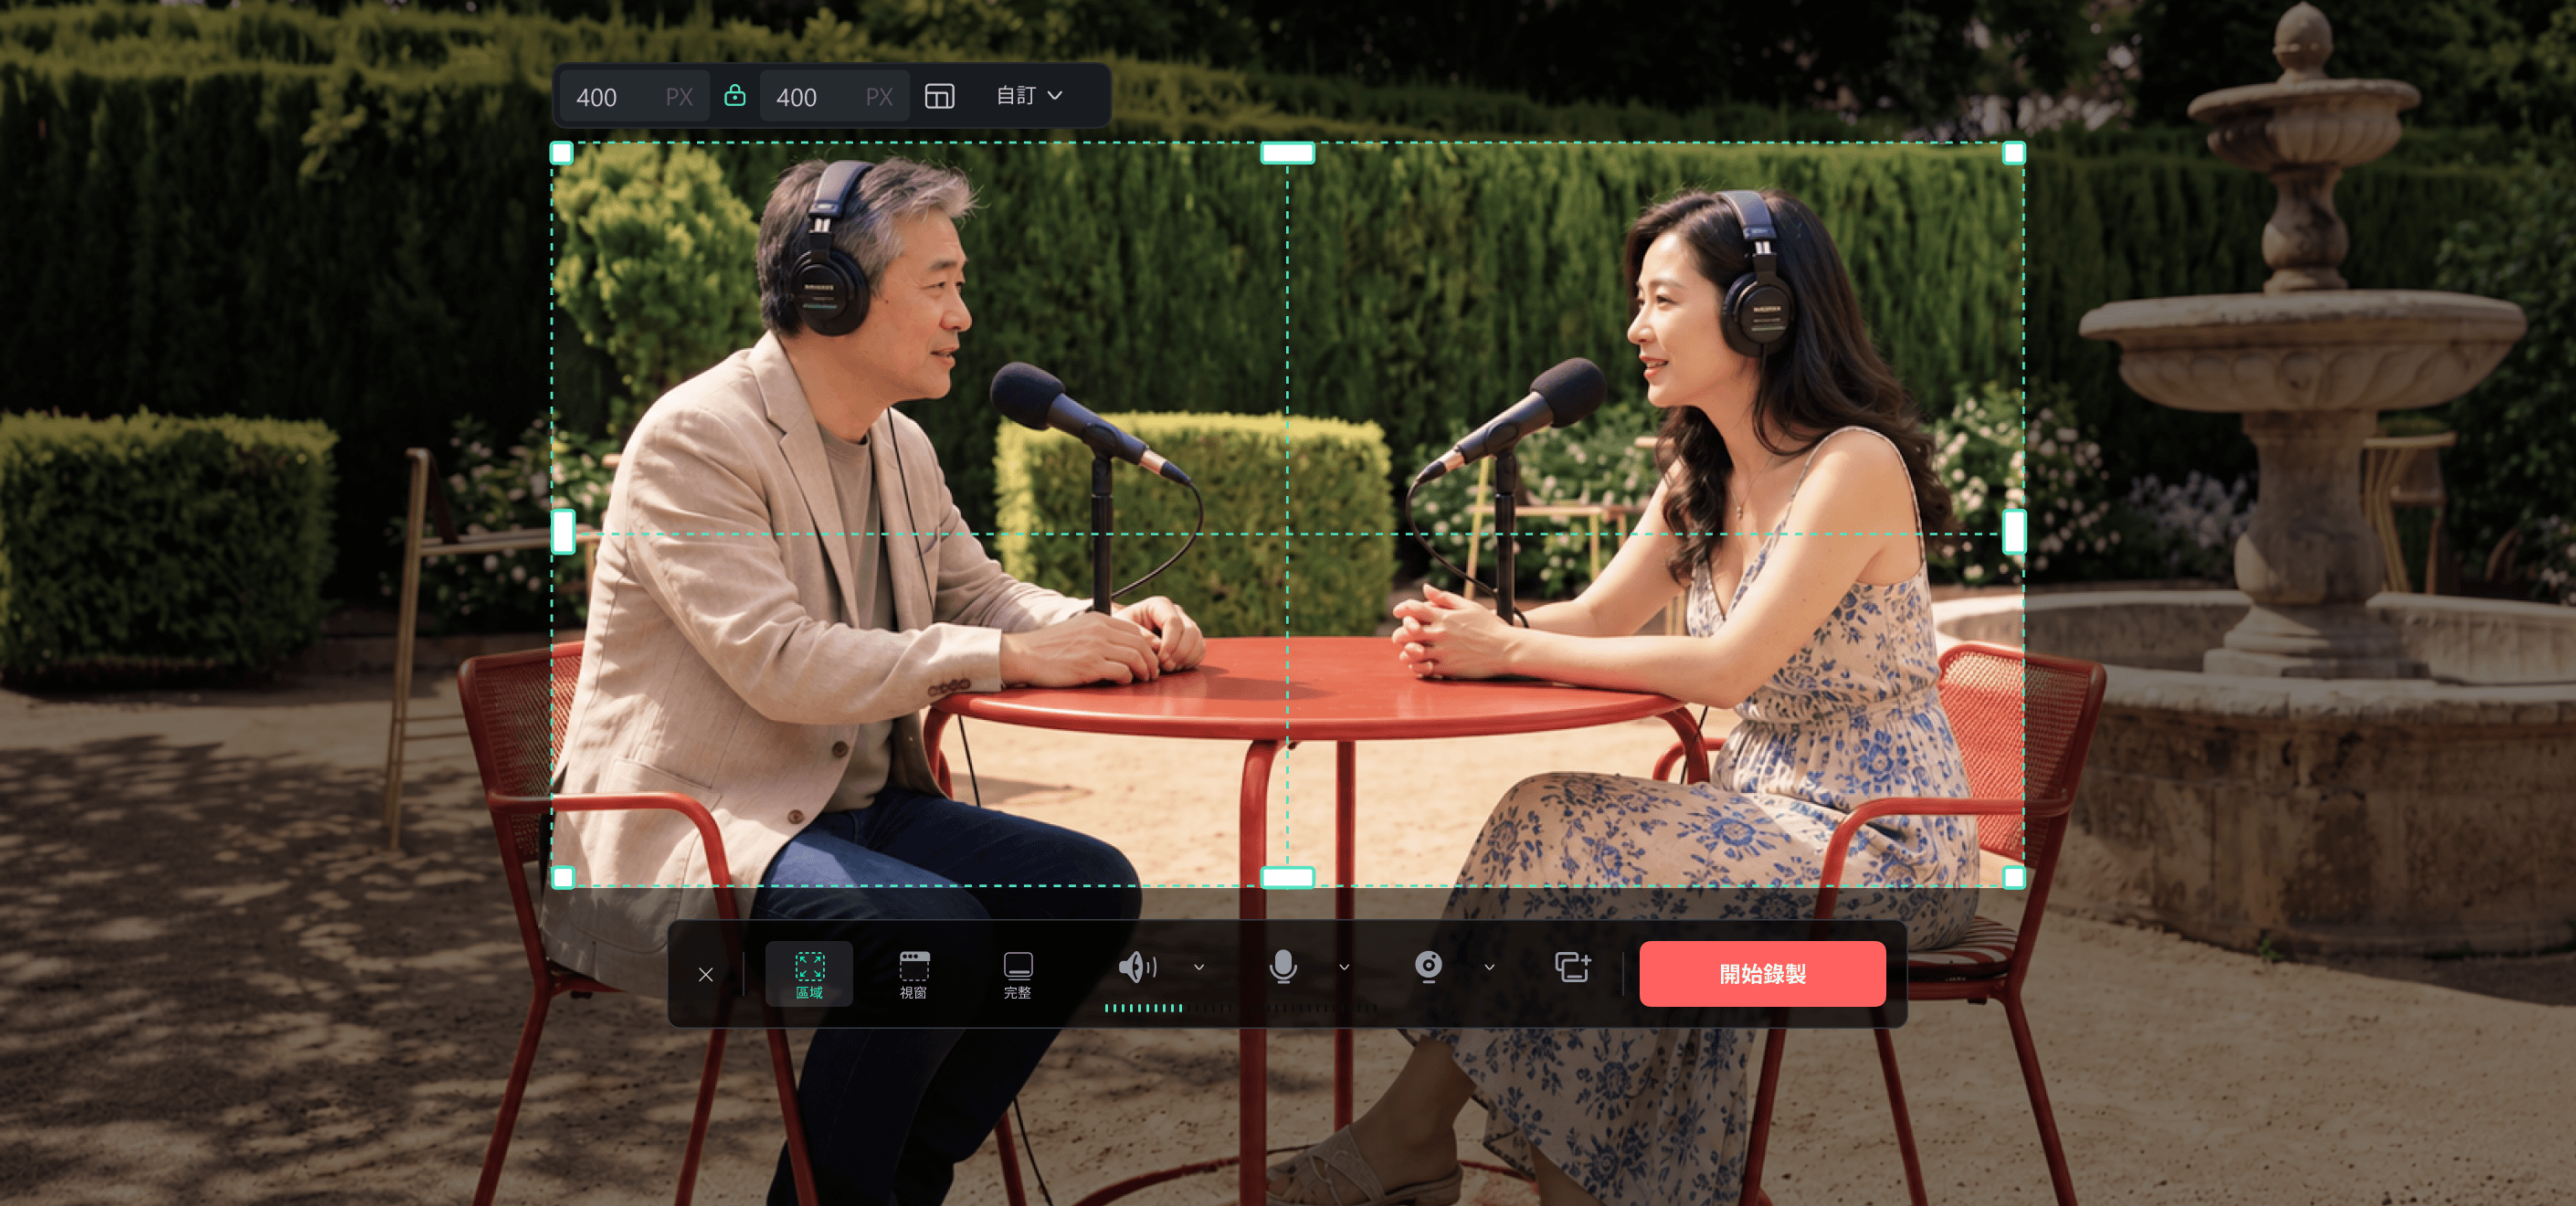This screenshot has width=2576, height=1206.
Task: Click the left-middle edge selection handle
Action: pyautogui.click(x=563, y=531)
